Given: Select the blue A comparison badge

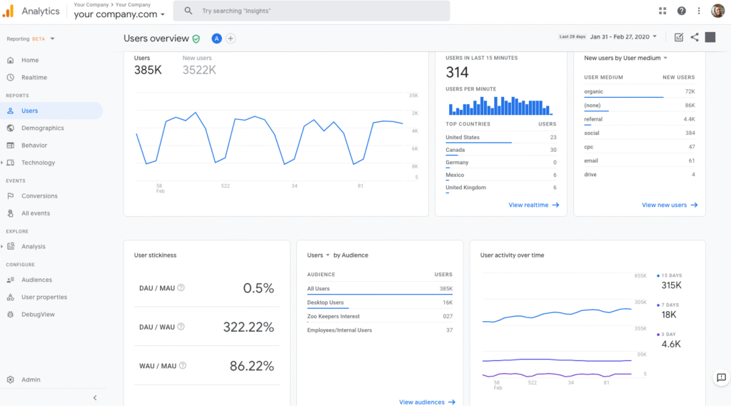Looking at the screenshot, I should click(x=216, y=39).
